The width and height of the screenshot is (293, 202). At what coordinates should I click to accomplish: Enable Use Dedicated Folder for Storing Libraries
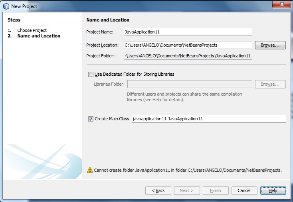[x=91, y=74]
